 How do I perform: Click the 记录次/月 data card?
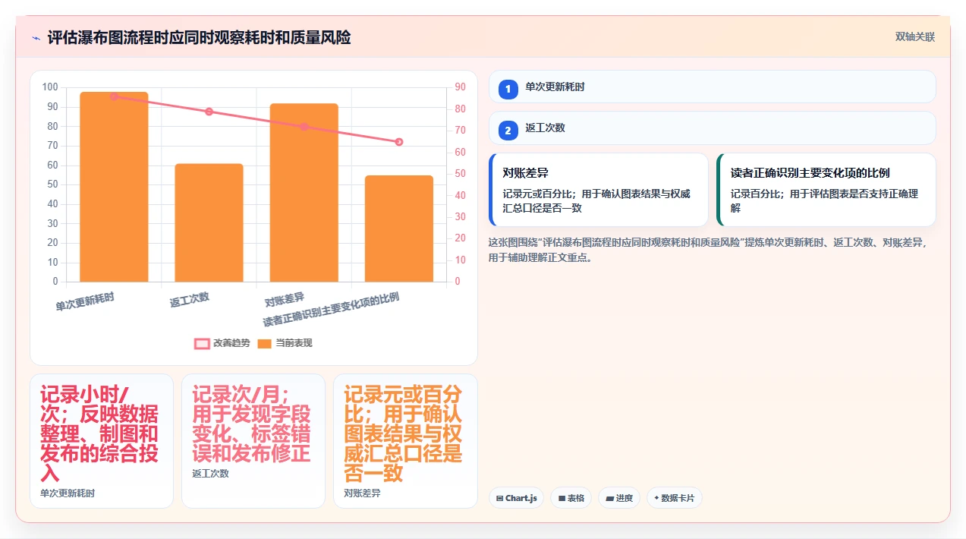253,441
